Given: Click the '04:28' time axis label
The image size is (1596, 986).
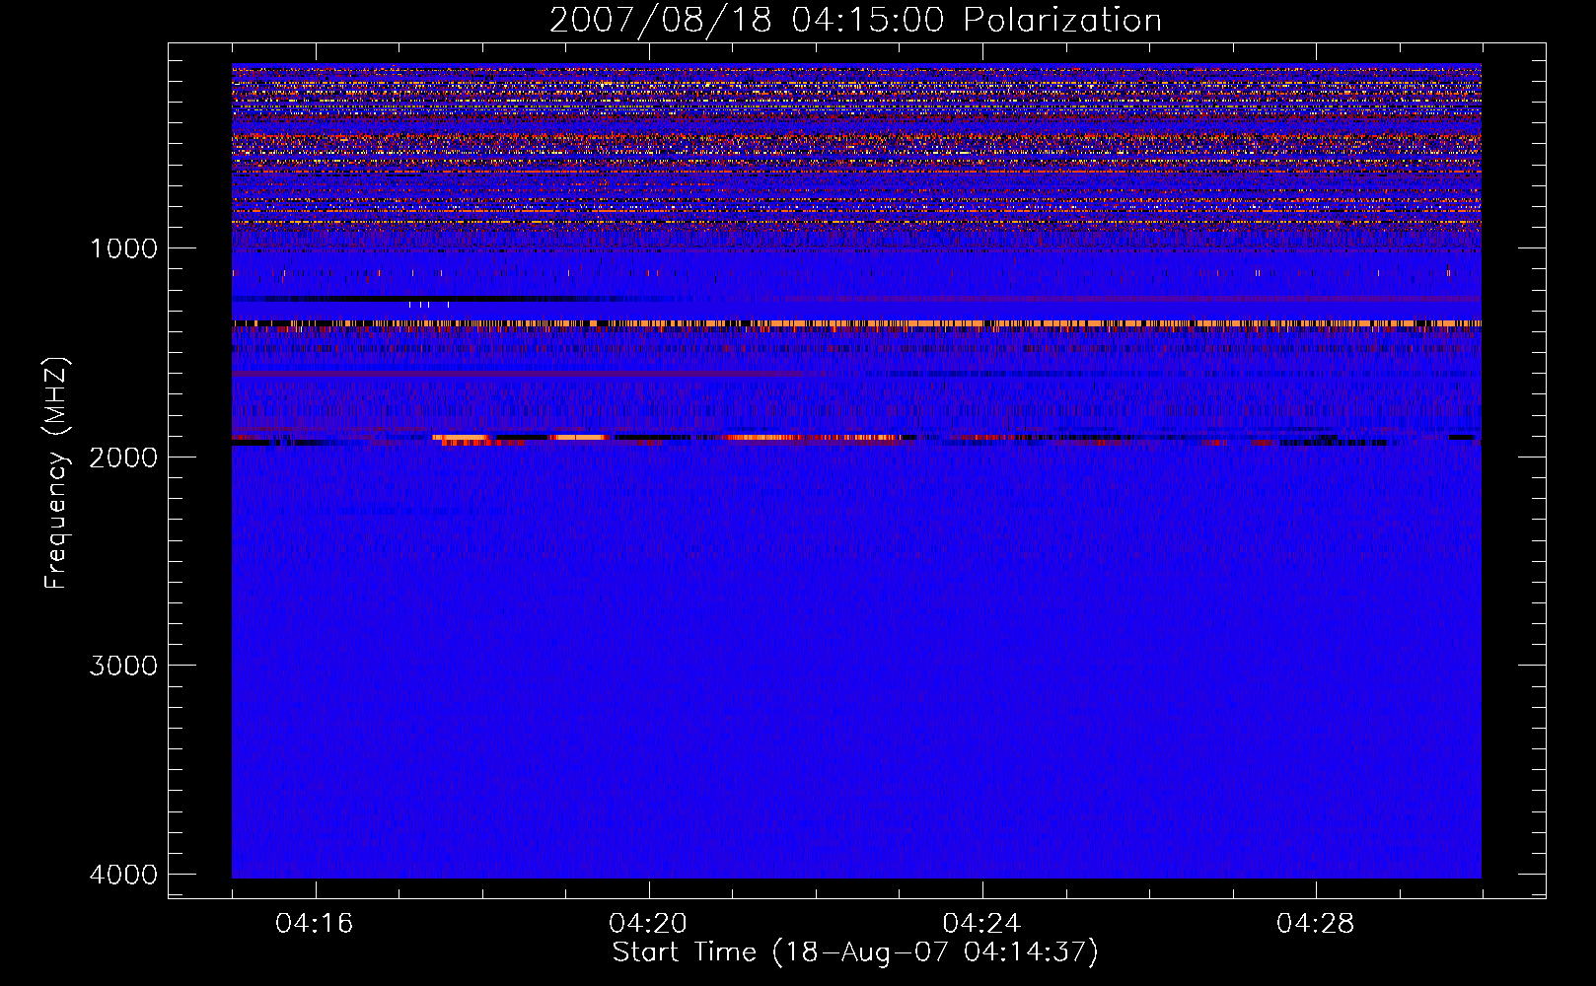Looking at the screenshot, I should (1315, 924).
